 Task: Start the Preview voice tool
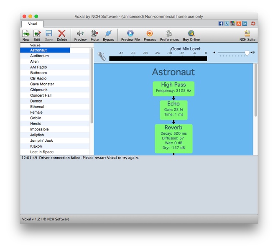pos(80,36)
